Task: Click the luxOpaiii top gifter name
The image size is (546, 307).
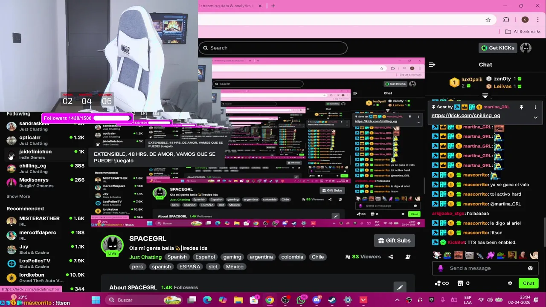Action: [x=472, y=80]
